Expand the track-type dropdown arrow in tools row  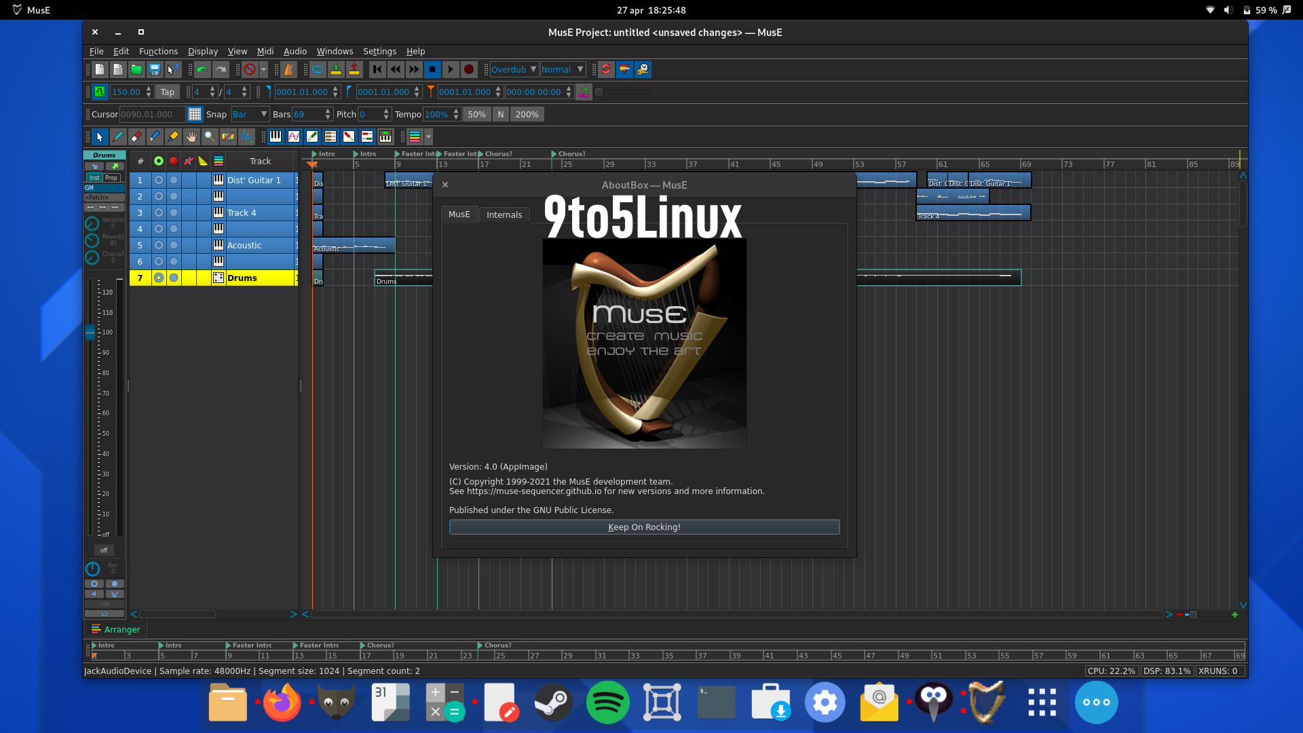point(428,136)
